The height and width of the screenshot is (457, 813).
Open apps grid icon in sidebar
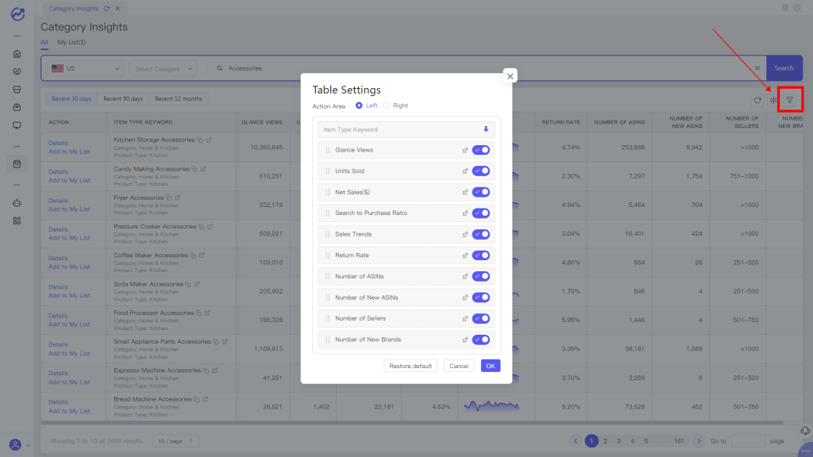point(17,221)
